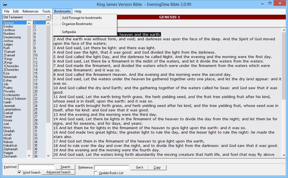Click text pane scroll down arrow
The height and width of the screenshot is (178, 288).
coord(284,155)
